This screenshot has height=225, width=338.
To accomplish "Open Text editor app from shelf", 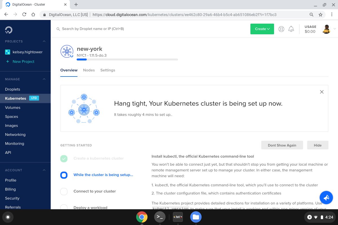I will pos(178,217).
